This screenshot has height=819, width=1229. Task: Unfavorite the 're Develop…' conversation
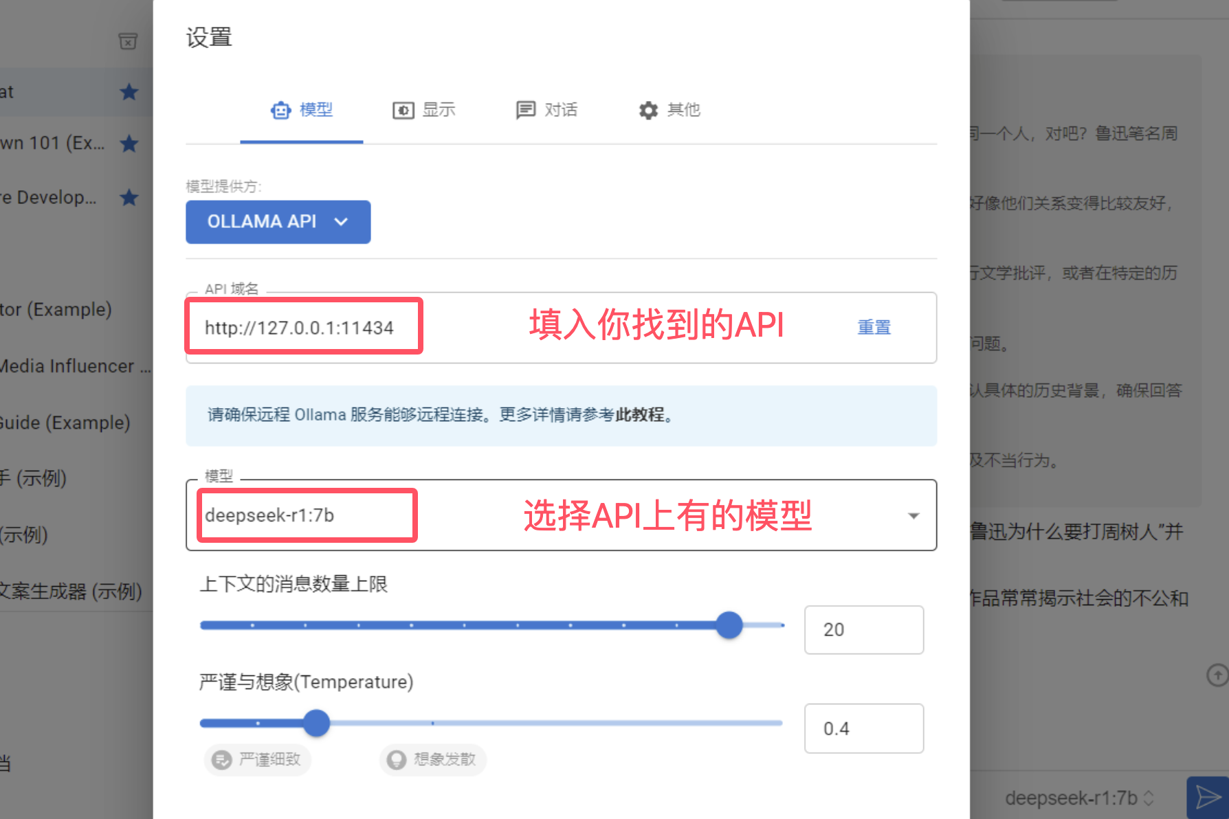click(129, 197)
